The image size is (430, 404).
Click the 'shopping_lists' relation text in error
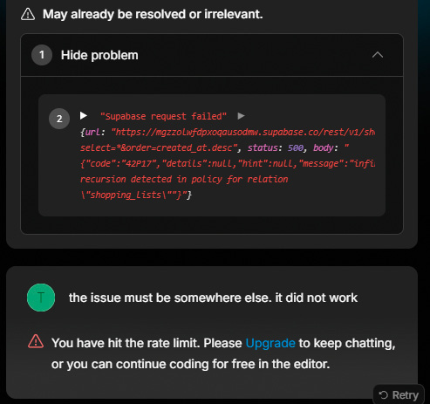126,195
